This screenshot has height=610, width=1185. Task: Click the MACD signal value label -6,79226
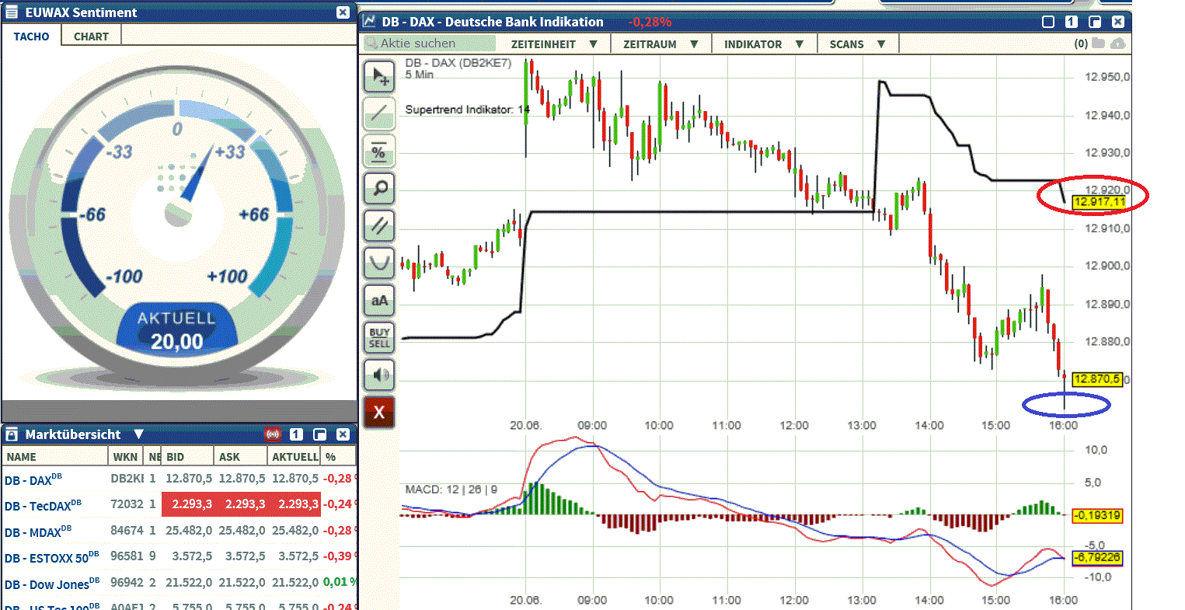pyautogui.click(x=1097, y=557)
